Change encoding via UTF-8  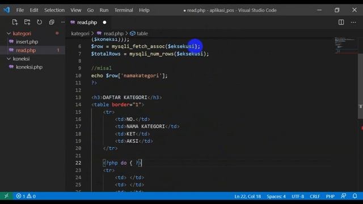(x=298, y=197)
